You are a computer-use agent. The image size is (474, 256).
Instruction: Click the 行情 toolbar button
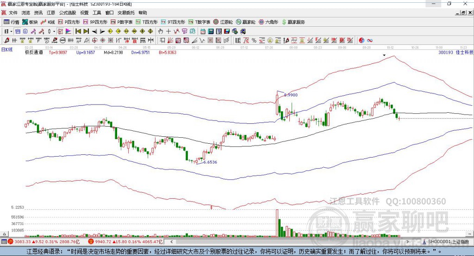pos(11,22)
